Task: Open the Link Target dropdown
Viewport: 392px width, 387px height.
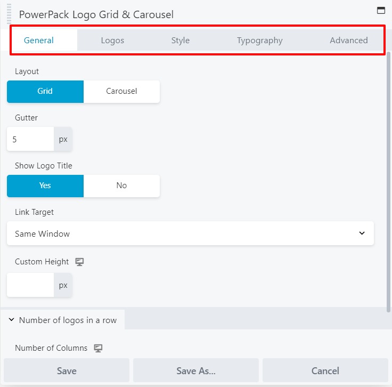Action: (x=190, y=233)
